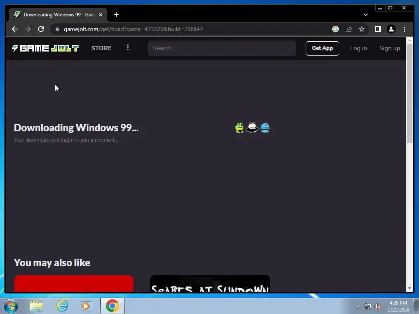Open the network tray icon

(x=368, y=306)
